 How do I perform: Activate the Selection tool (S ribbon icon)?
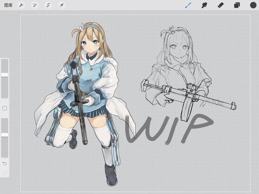[48, 5]
